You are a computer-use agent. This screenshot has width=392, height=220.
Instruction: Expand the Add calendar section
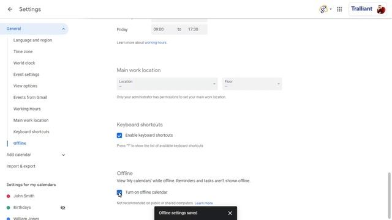click(x=36, y=155)
